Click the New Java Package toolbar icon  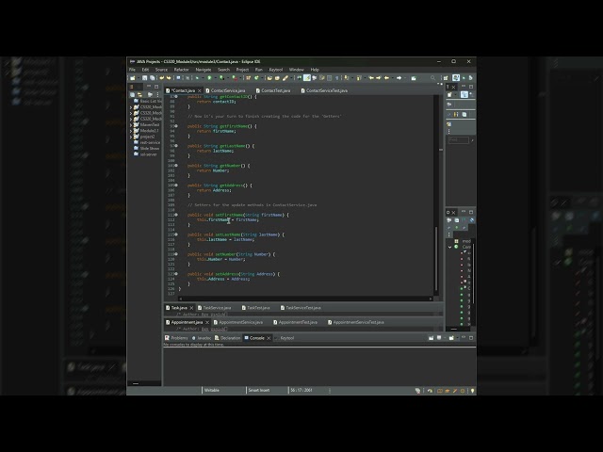coord(248,77)
